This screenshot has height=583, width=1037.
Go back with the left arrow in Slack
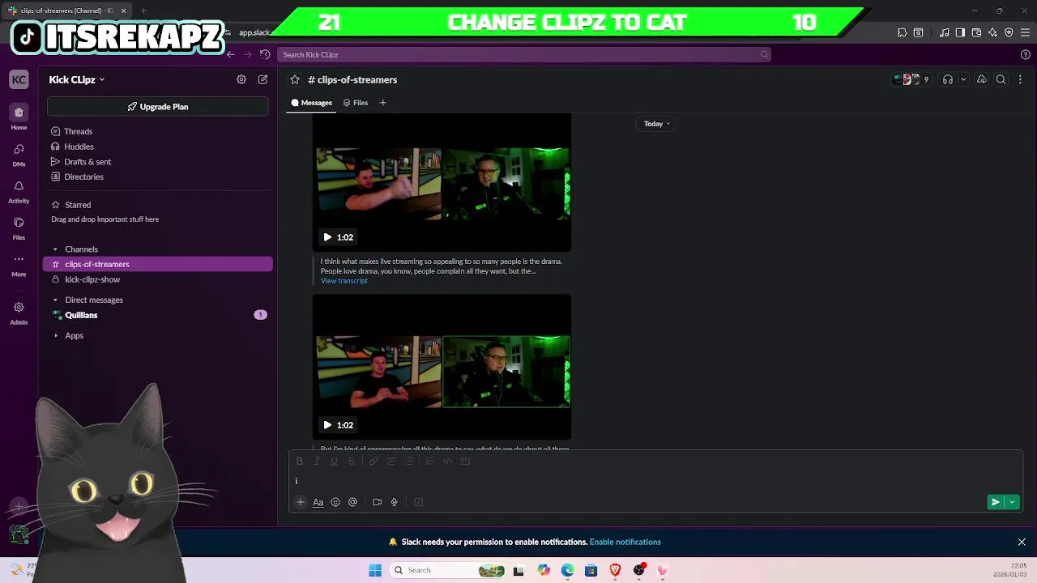(231, 54)
